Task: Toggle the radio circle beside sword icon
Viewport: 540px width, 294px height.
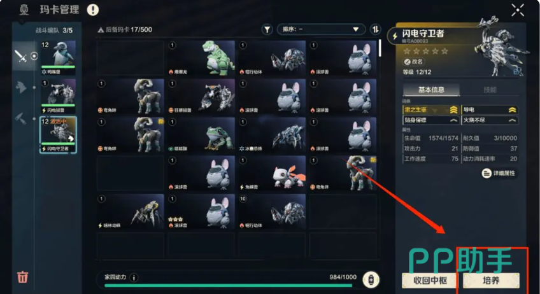Action: [x=34, y=56]
